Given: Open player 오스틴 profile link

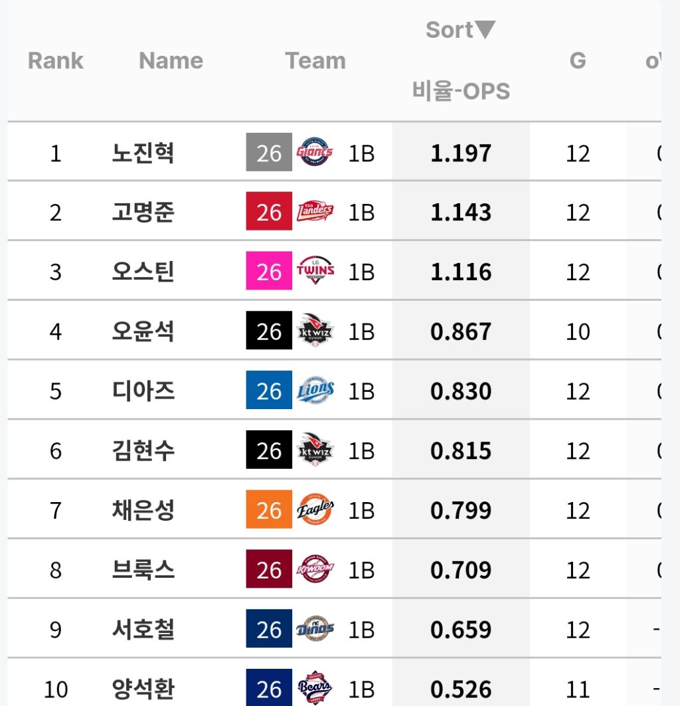Looking at the screenshot, I should [143, 272].
